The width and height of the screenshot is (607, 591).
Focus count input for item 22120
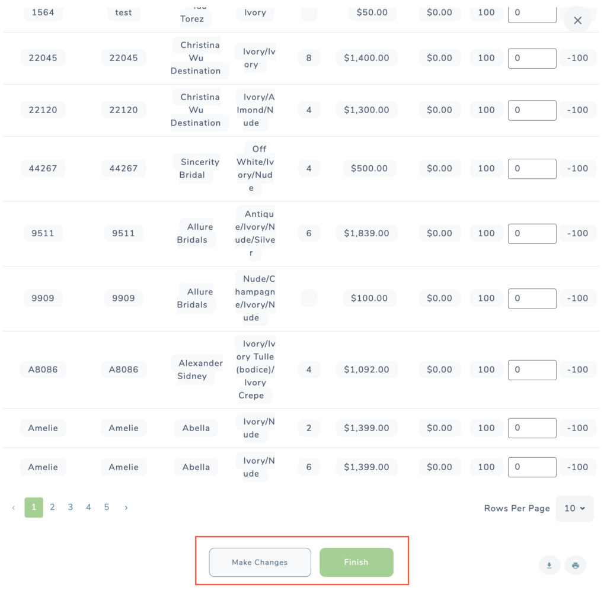[x=532, y=110]
